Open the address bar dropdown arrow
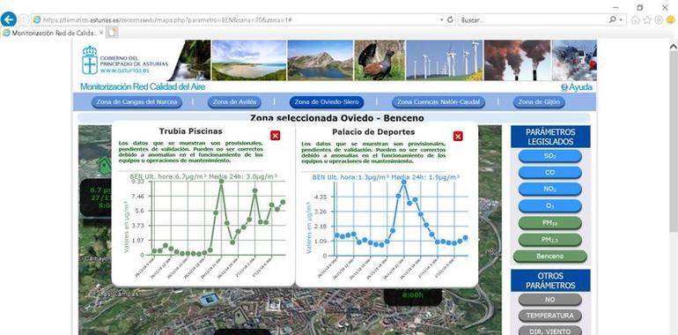This screenshot has height=335, width=678. (x=441, y=20)
